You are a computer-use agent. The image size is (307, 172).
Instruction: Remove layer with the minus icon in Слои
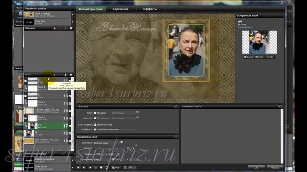click(x=60, y=75)
